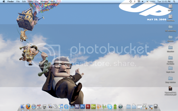Open the File menu
The height and width of the screenshot is (111, 178).
18,2
